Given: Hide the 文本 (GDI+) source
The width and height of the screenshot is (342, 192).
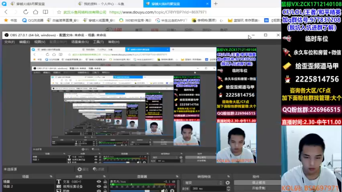Looking at the screenshot, I should pyautogui.click(x=99, y=182).
